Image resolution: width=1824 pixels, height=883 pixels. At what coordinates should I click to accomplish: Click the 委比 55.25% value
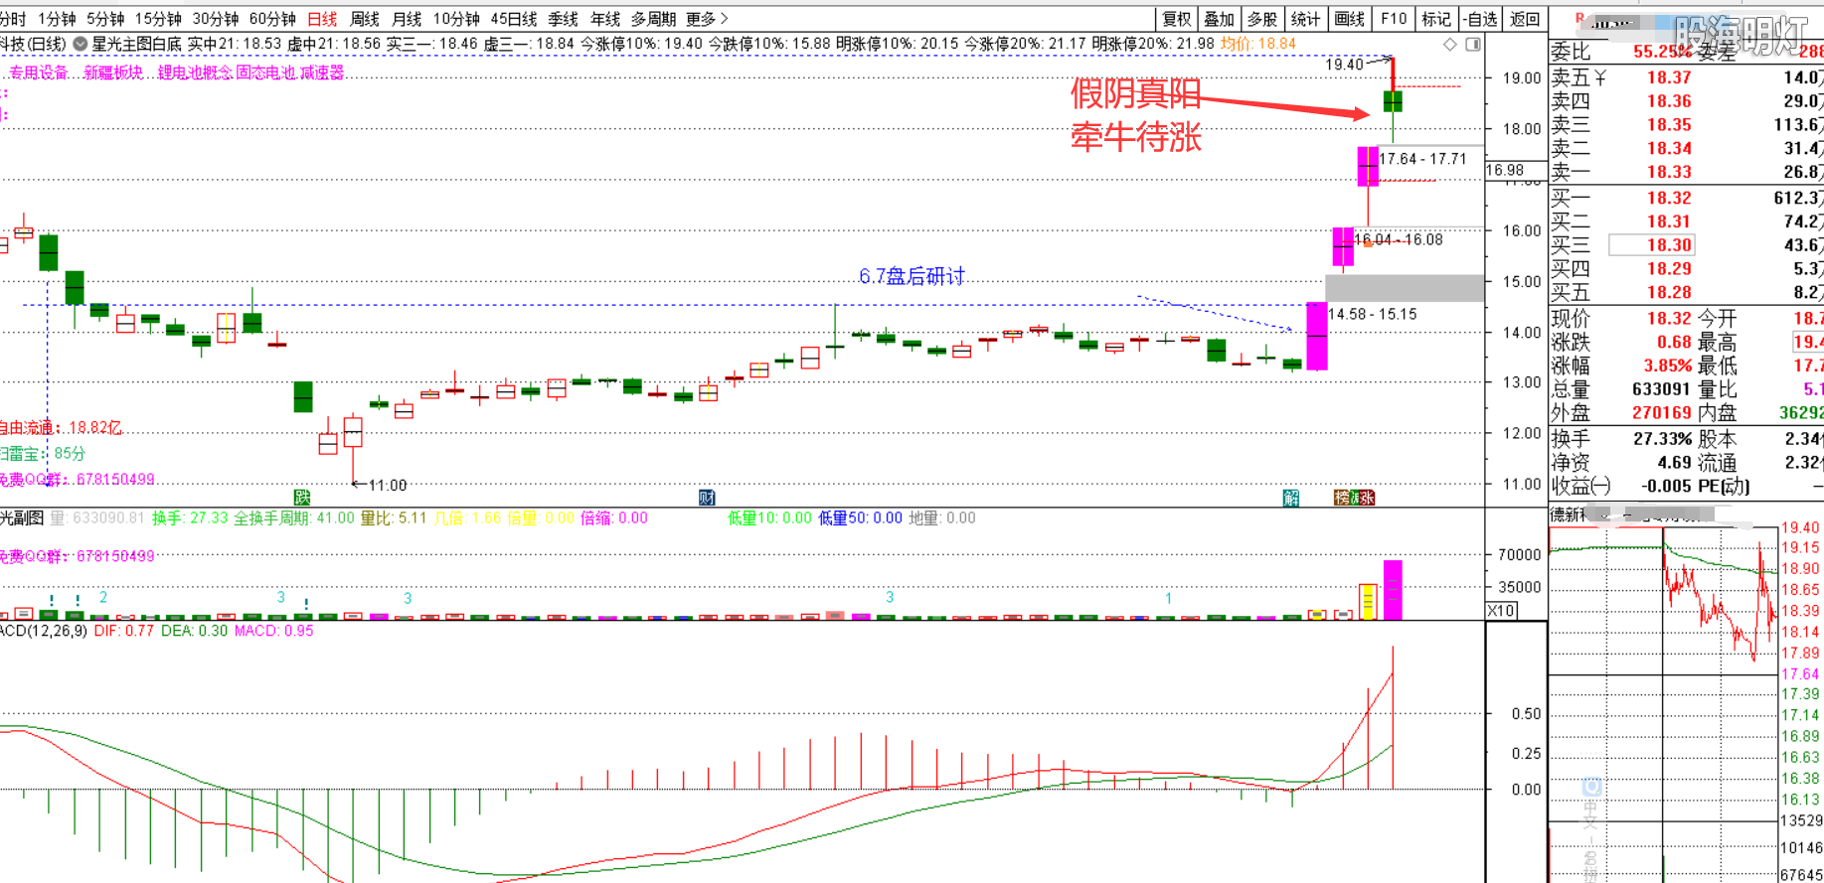(1662, 52)
